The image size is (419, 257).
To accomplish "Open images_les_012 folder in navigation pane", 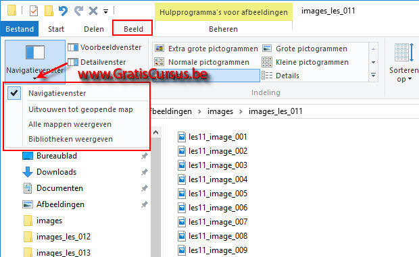I will (64, 237).
